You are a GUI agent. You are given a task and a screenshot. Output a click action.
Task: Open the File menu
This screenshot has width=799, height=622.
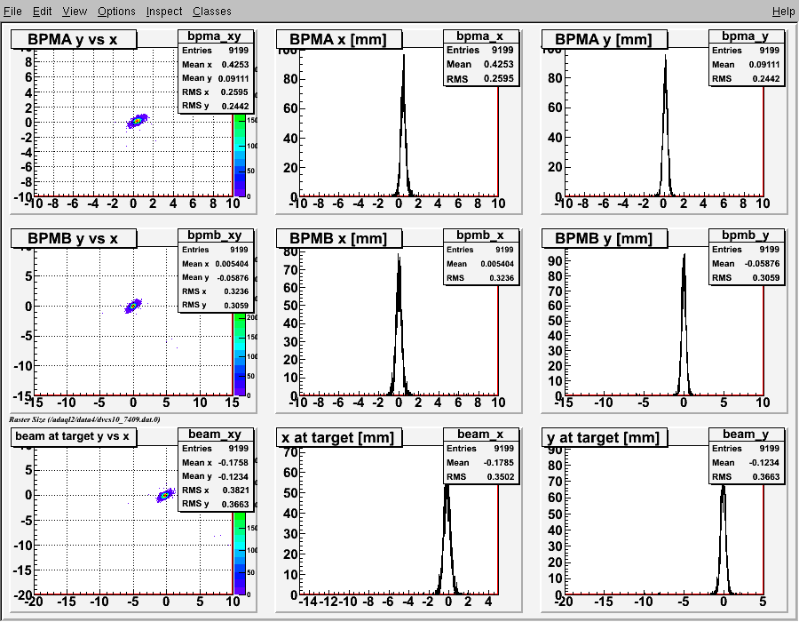(12, 12)
